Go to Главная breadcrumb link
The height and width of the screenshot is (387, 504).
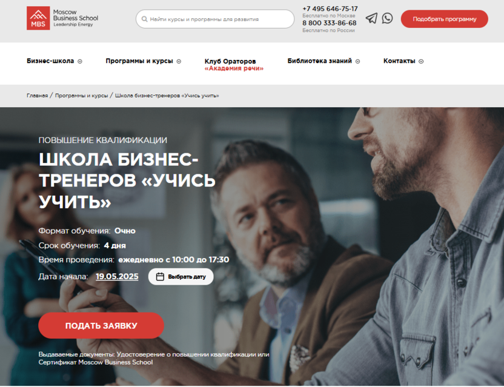pyautogui.click(x=38, y=96)
